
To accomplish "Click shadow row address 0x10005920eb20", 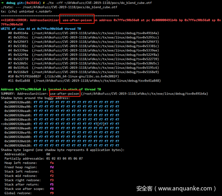I will click(x=18, y=146).
